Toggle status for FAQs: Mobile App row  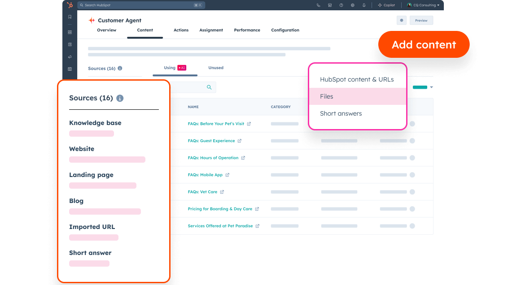coord(412,175)
